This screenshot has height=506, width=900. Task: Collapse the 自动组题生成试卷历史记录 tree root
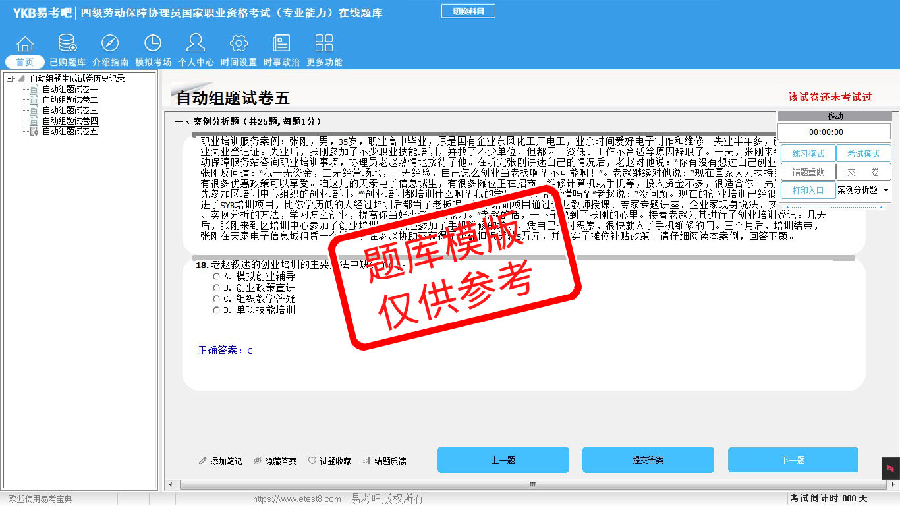(10, 79)
